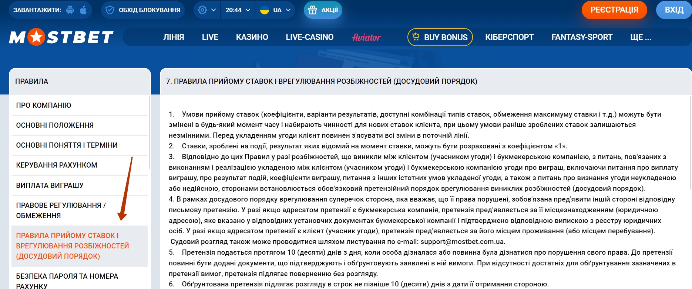Click the support@mostbet.com.ua email text

click(462, 242)
